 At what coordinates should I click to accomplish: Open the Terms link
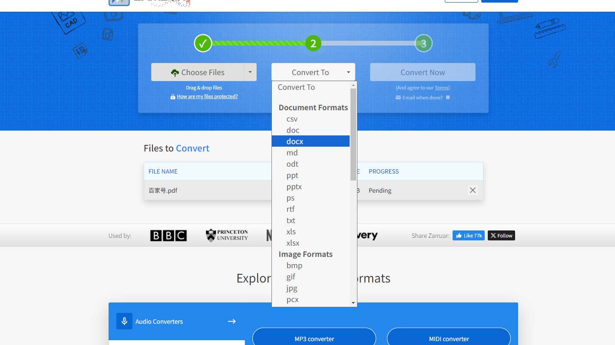pyautogui.click(x=442, y=88)
